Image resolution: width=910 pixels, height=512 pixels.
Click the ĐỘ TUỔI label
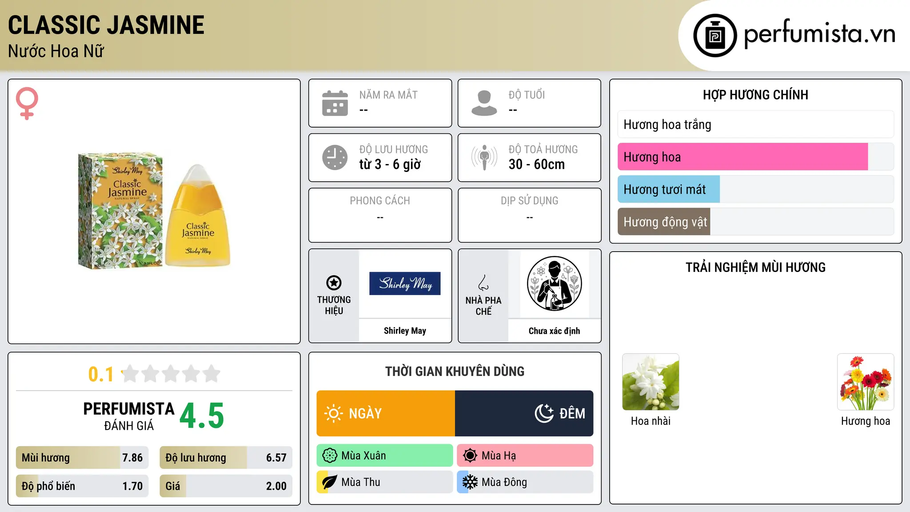(527, 95)
